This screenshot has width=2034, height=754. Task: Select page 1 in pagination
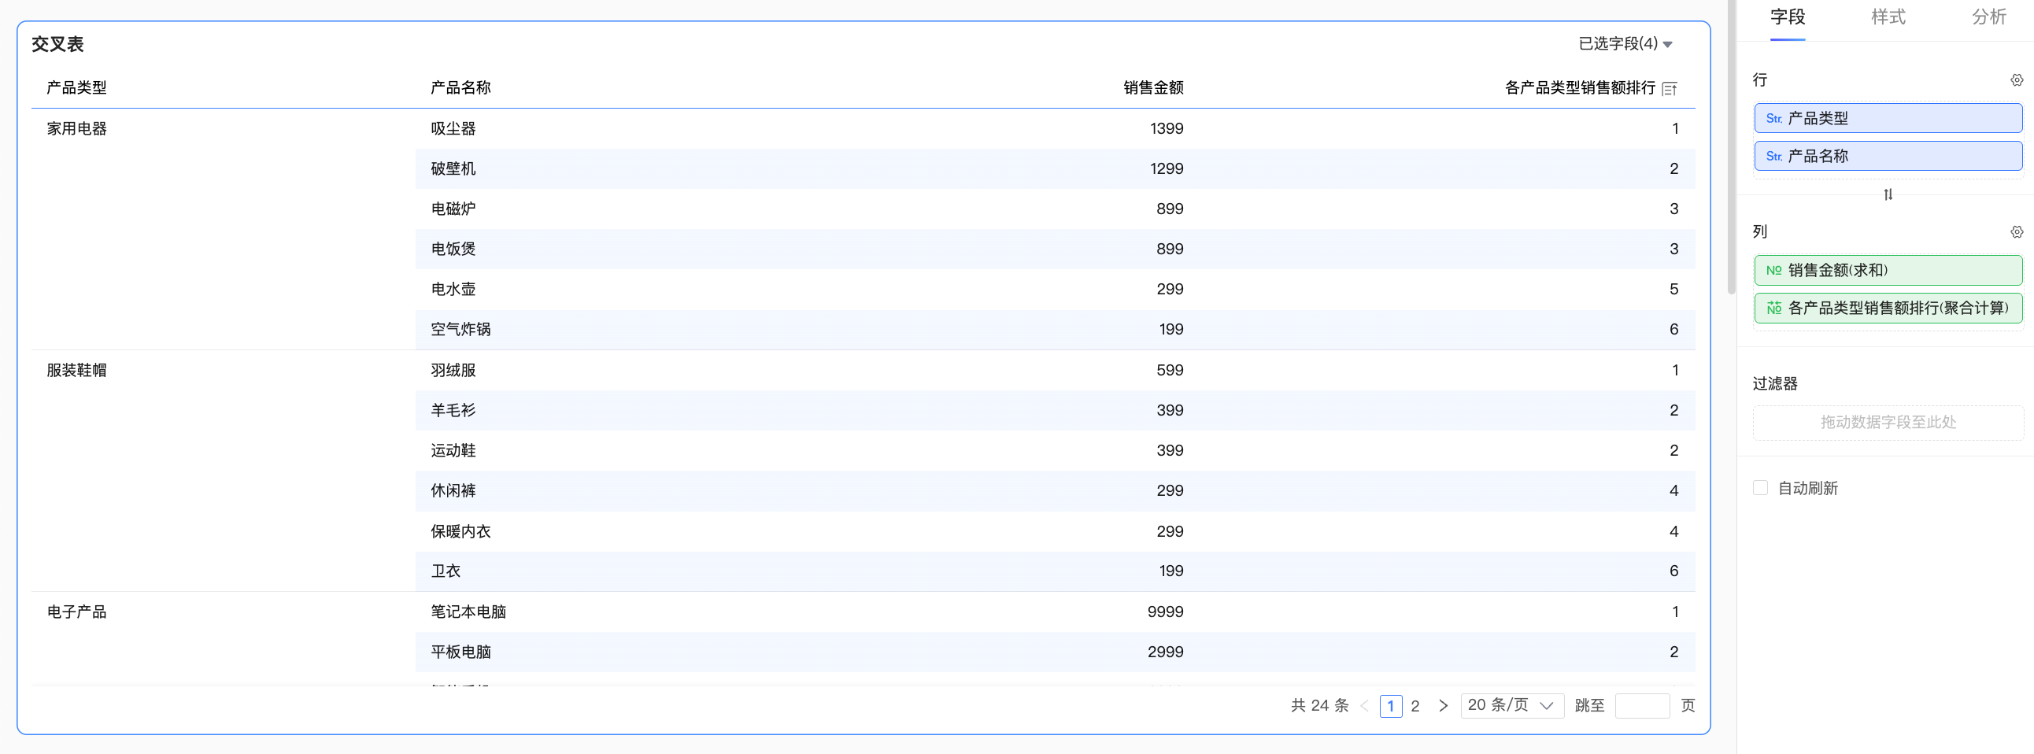click(x=1390, y=705)
